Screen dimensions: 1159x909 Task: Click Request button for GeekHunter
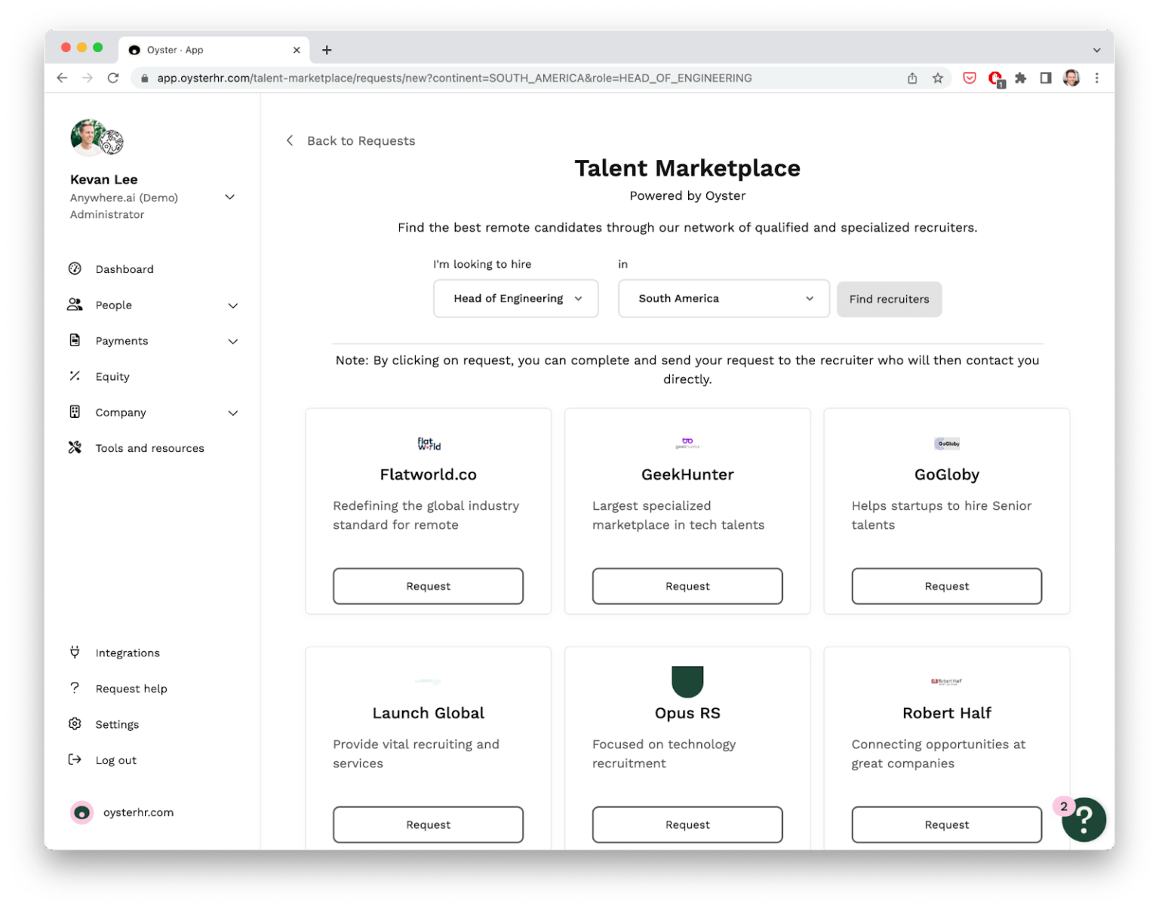(x=687, y=586)
